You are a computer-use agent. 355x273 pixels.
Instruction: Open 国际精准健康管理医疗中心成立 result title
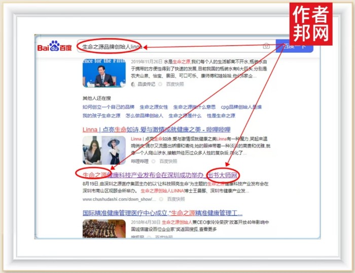(162, 213)
